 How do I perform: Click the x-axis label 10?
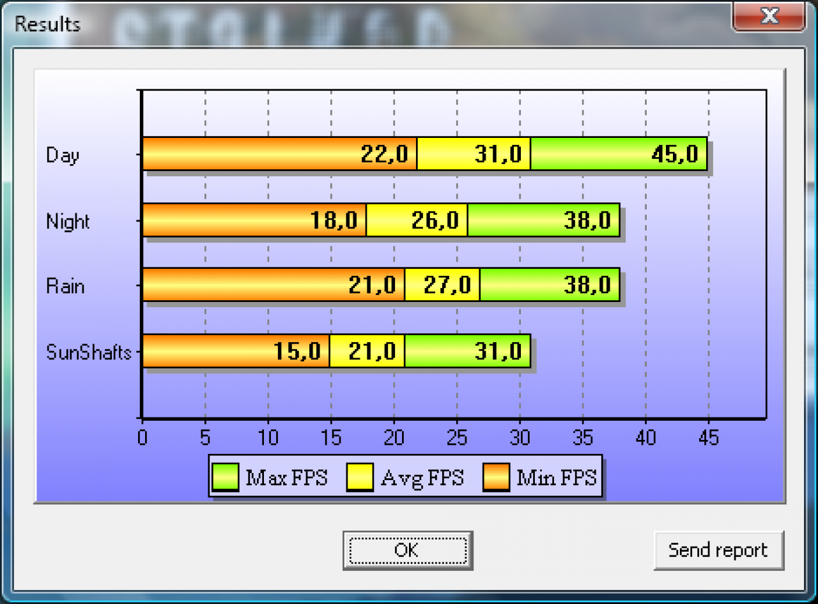click(x=268, y=437)
